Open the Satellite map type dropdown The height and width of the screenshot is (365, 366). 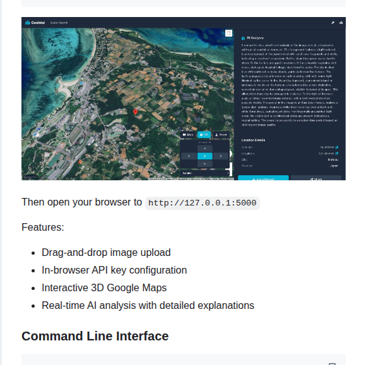pyautogui.click(x=205, y=173)
